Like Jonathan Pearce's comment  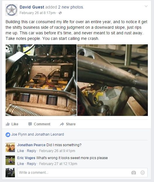20,151
